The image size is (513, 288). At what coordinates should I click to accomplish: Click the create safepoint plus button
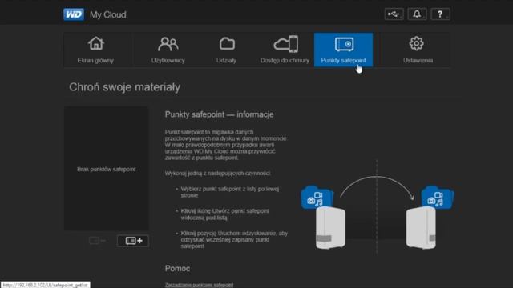[133, 241]
